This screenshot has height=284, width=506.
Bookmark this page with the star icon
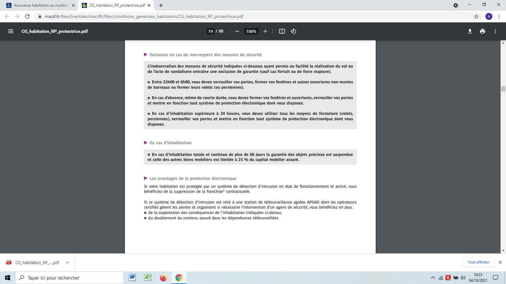coord(476,16)
